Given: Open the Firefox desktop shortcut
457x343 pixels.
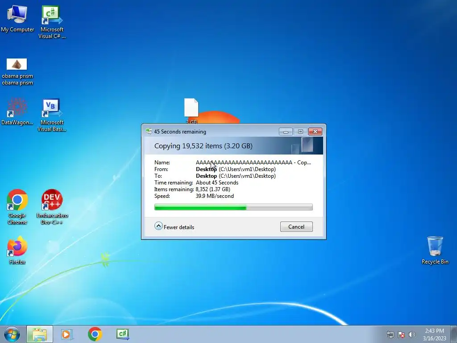Looking at the screenshot, I should (x=17, y=250).
